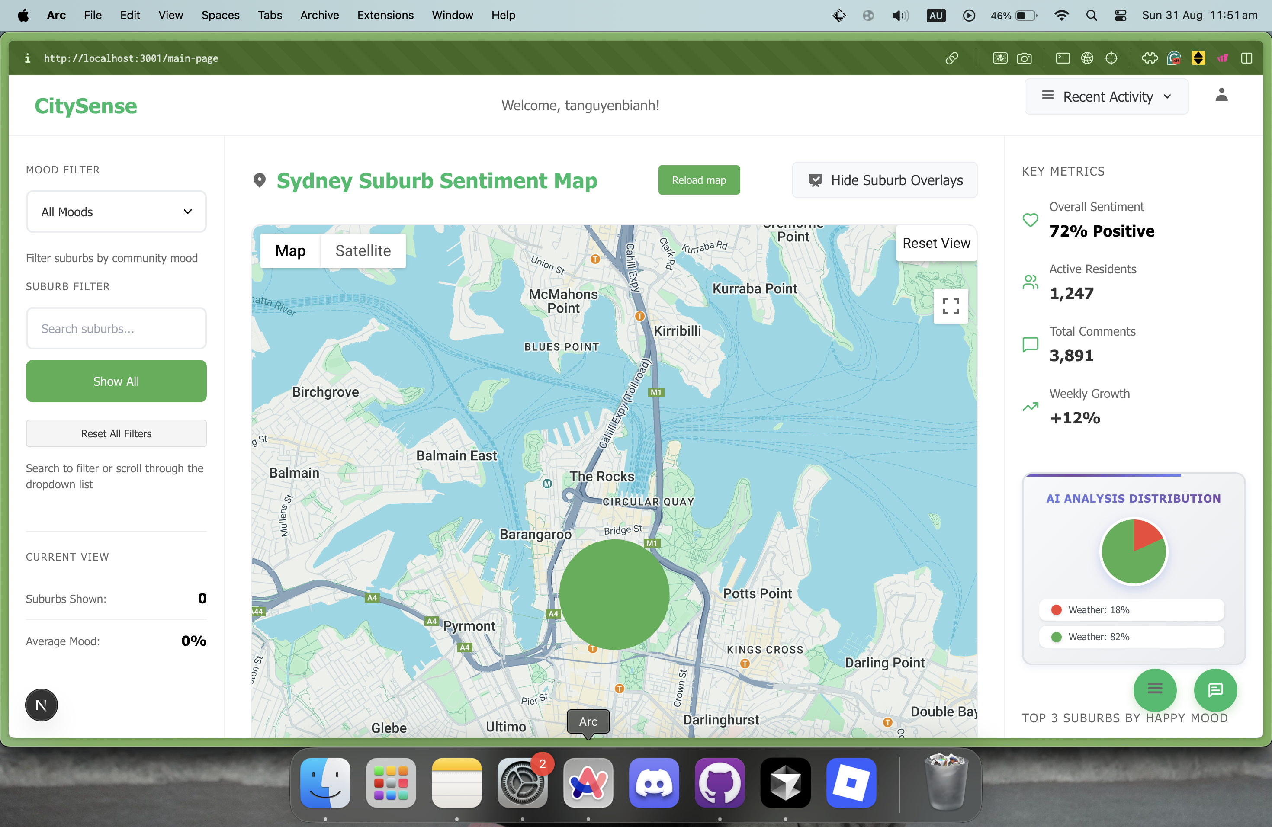The height and width of the screenshot is (827, 1272).
Task: Toggle the split view sidebar icon
Action: click(1246, 58)
